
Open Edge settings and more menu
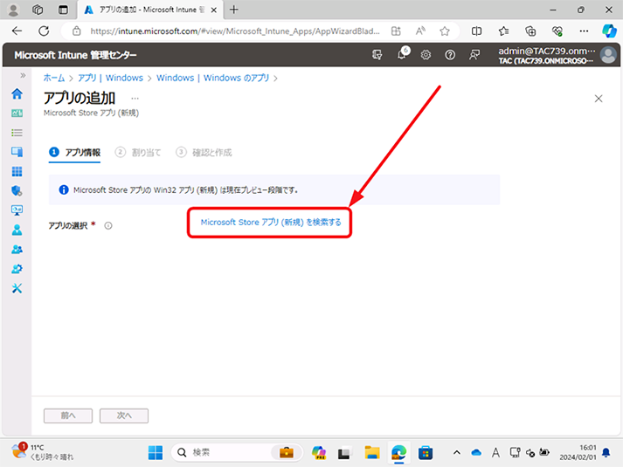(584, 31)
